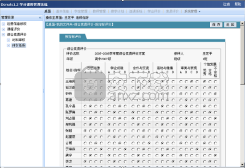Set 古雨 思想道德 to grade D
This screenshot has width=245, height=168.
coord(101,143)
